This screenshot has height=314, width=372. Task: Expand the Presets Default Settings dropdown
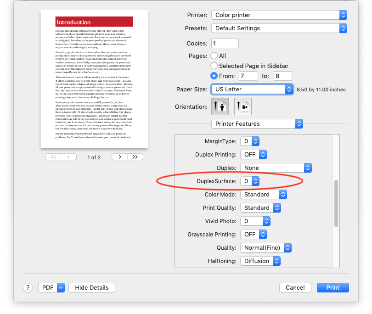279,28
